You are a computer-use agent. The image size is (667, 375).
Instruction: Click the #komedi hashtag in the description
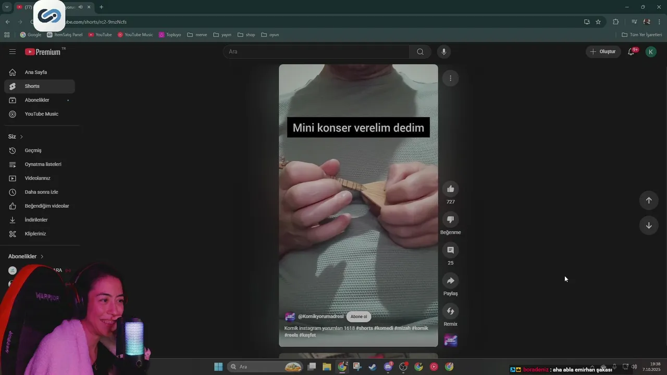click(383, 328)
